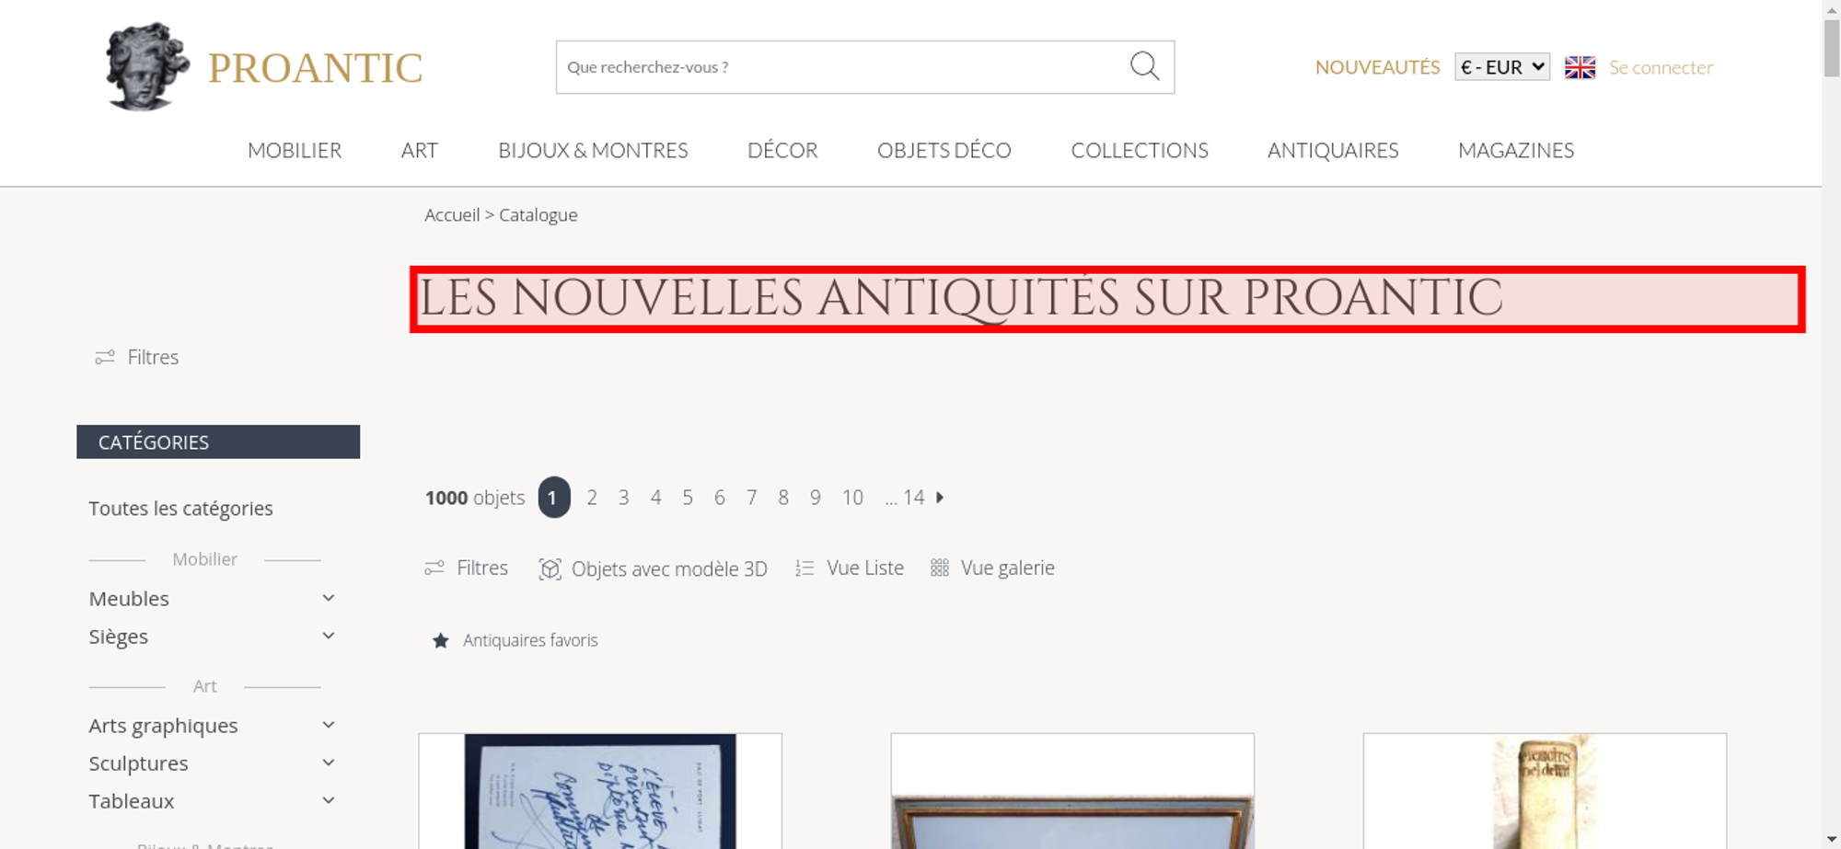The image size is (1841, 849).
Task: Click the Se connecter link
Action: point(1661,67)
